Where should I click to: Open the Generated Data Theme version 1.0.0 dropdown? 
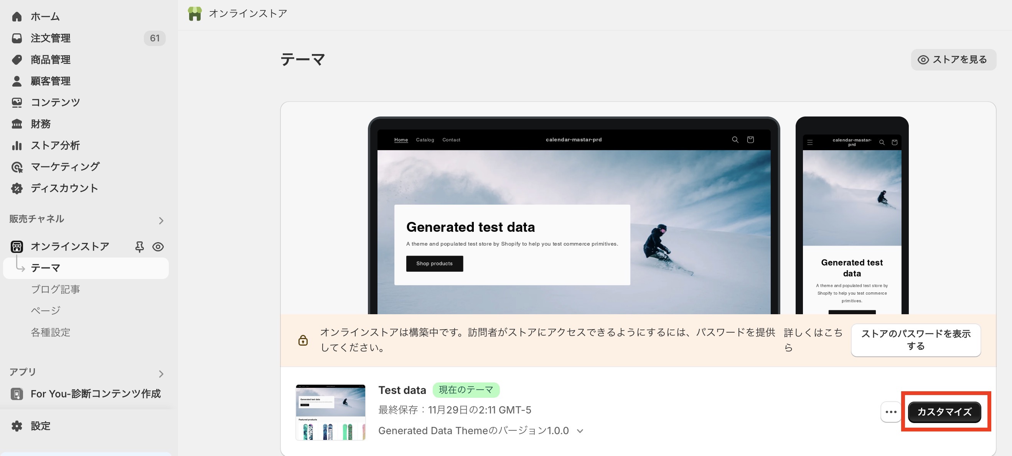pyautogui.click(x=580, y=430)
